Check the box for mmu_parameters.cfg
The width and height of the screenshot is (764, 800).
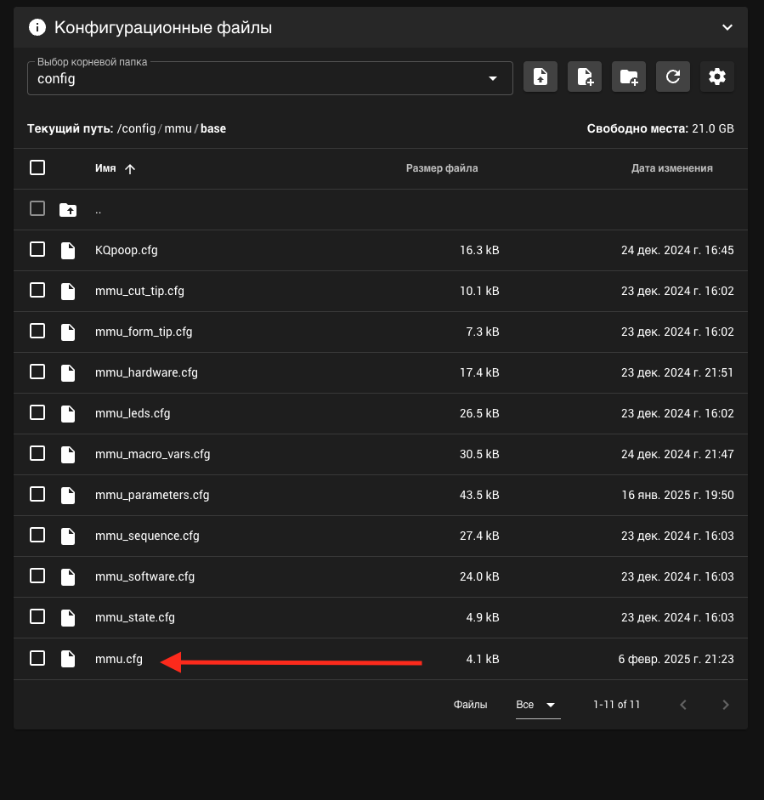37,494
